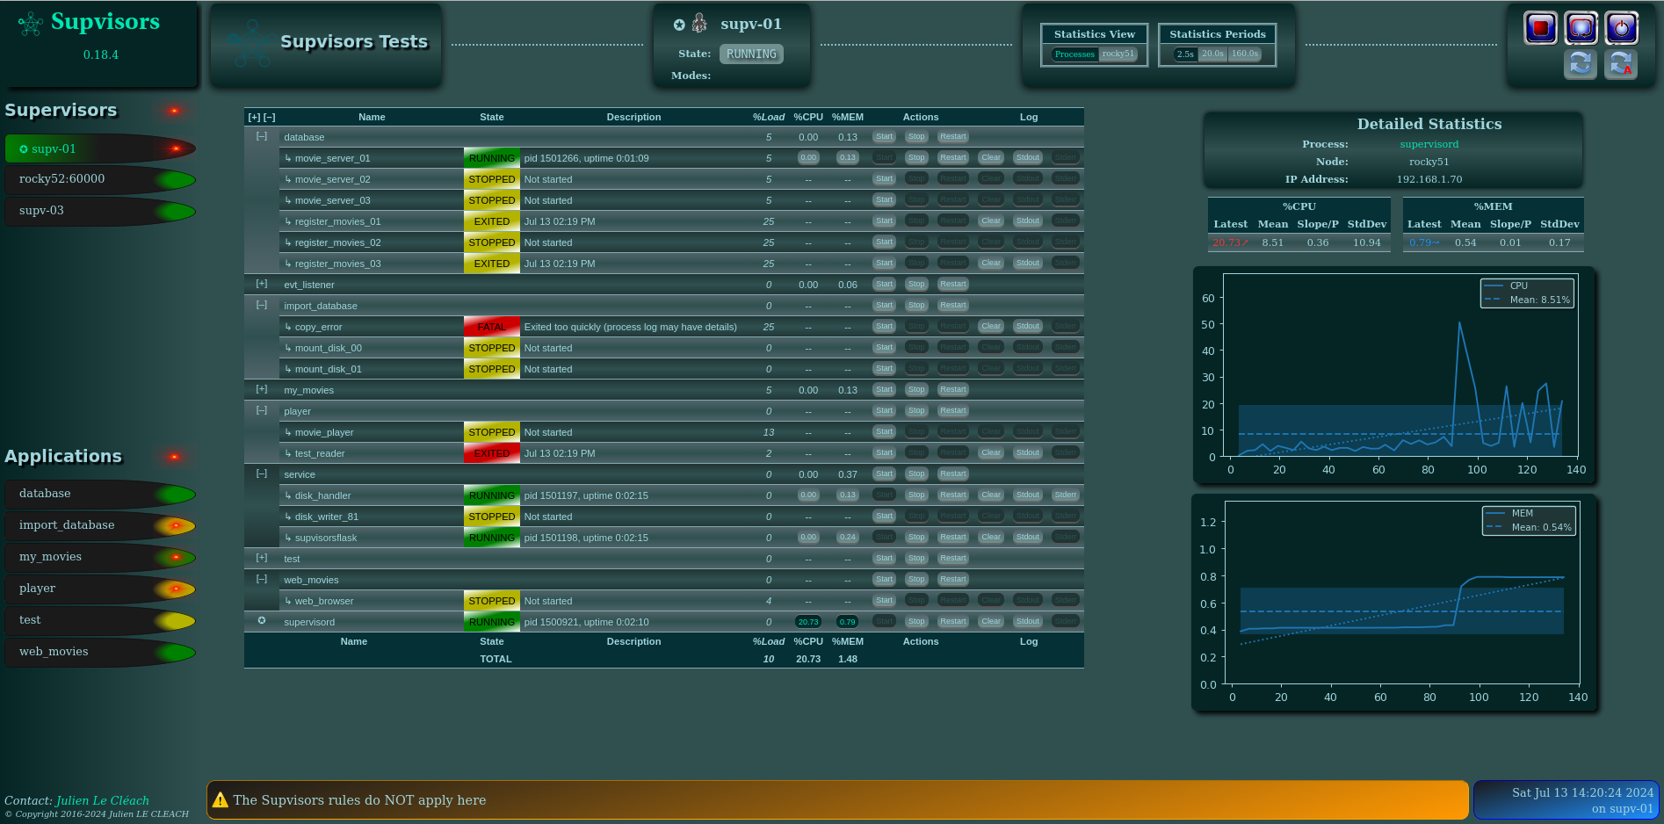This screenshot has width=1664, height=824.
Task: Select the Processes statistics view
Action: 1074,54
